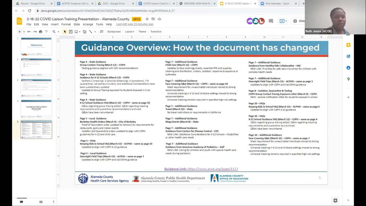Select the text box tool

tap(71, 32)
